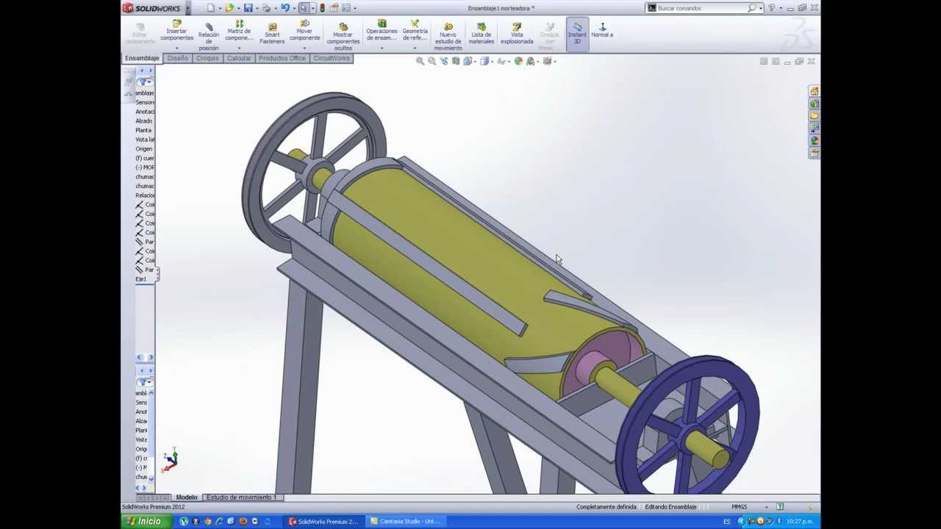Click Zoom to fit icon

[x=420, y=61]
